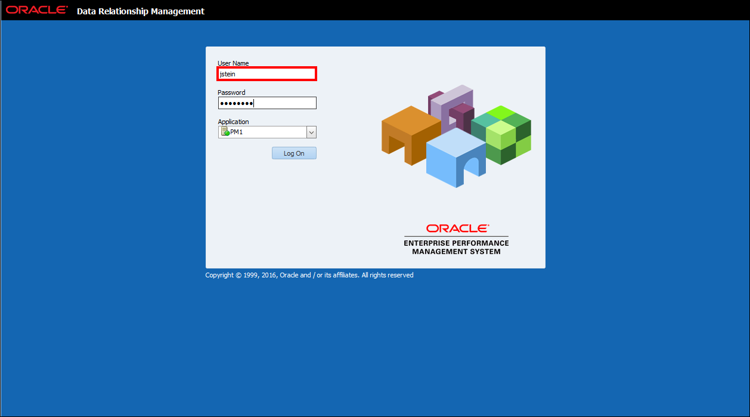This screenshot has width=750, height=417.
Task: Focus the Password field
Action: pyautogui.click(x=267, y=103)
